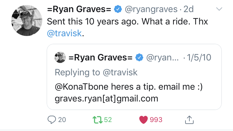Click =Ryan Graves= name in quoted tweet
233x131 pixels.
tap(100, 58)
